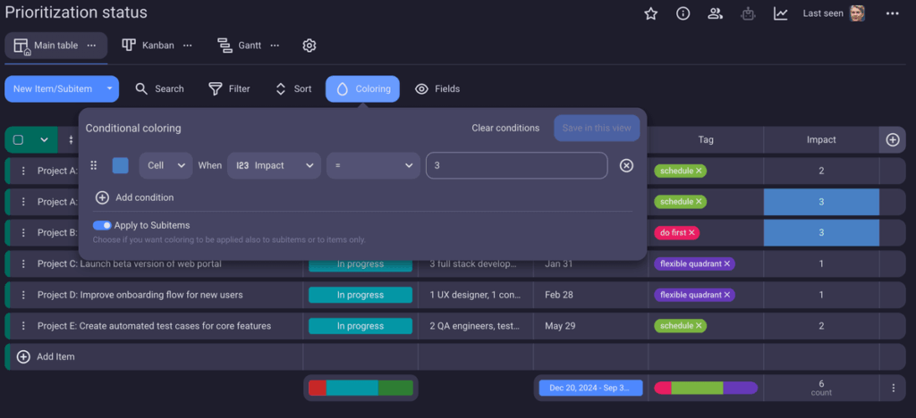Remove flexible quadrant tag on Project D
Screen dimensions: 916x418
(727, 295)
